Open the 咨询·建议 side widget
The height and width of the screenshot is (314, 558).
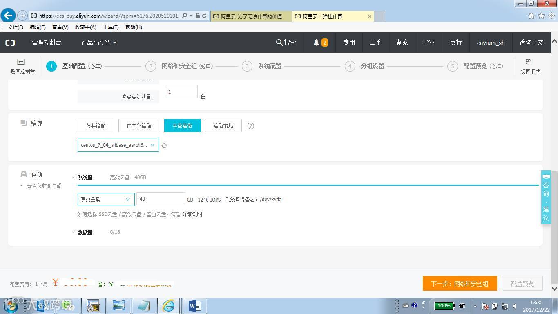click(x=546, y=197)
